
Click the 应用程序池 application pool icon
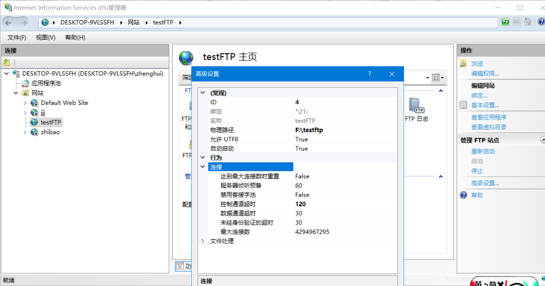[25, 83]
